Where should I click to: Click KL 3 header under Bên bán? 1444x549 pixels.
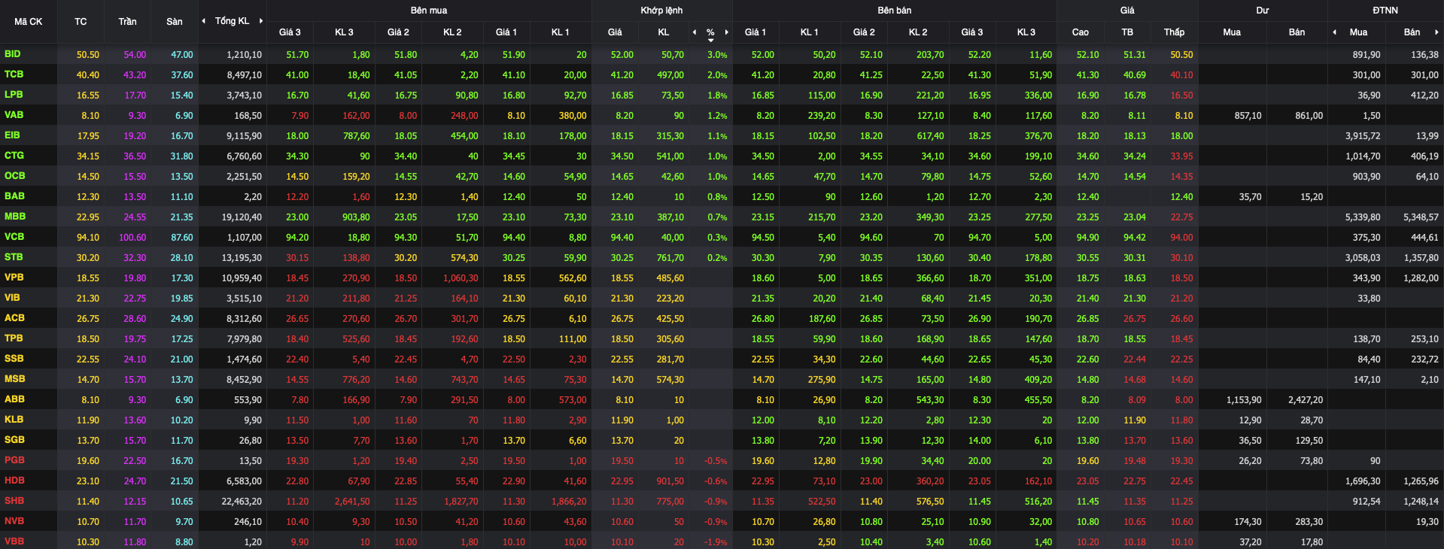point(1026,32)
